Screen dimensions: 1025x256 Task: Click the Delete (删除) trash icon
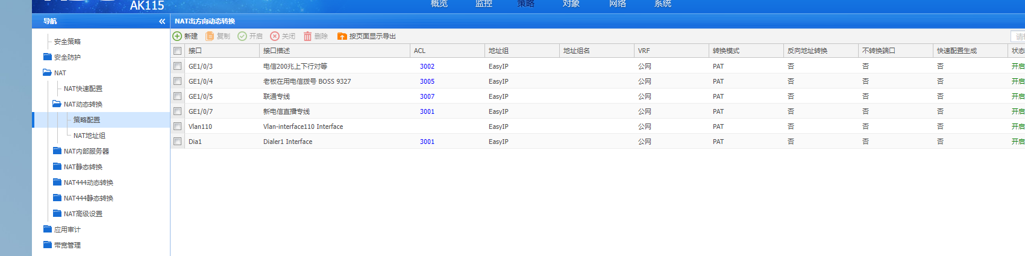[307, 36]
